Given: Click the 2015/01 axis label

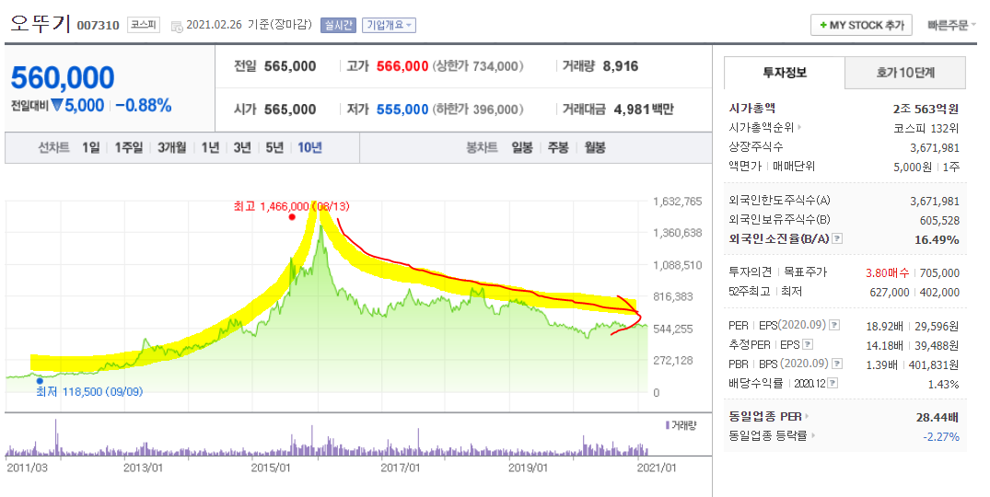Looking at the screenshot, I should pos(270,468).
